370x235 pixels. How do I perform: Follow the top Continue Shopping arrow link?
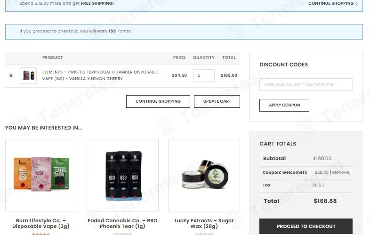point(333,3)
